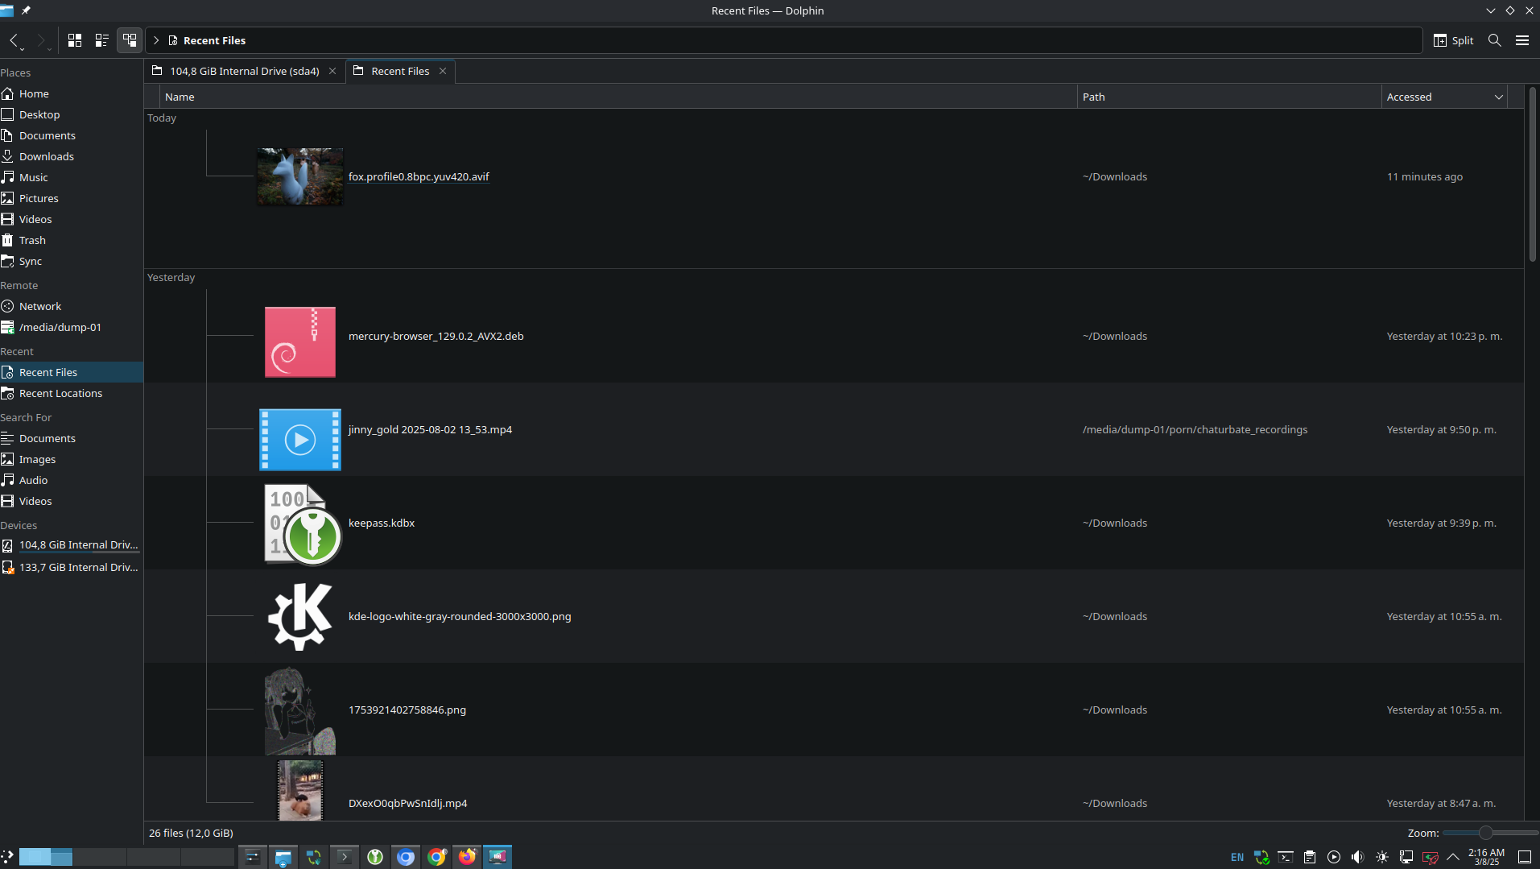Select the KDE logo png thumbnail
Image resolution: width=1540 pixels, height=869 pixels.
click(300, 617)
